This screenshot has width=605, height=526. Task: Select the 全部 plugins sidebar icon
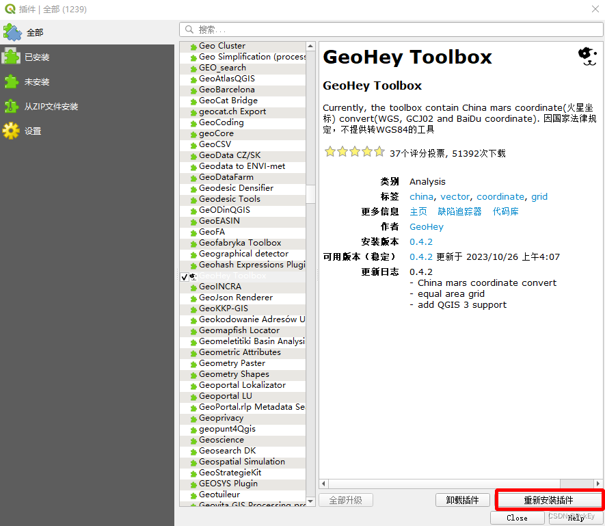pyautogui.click(x=12, y=32)
